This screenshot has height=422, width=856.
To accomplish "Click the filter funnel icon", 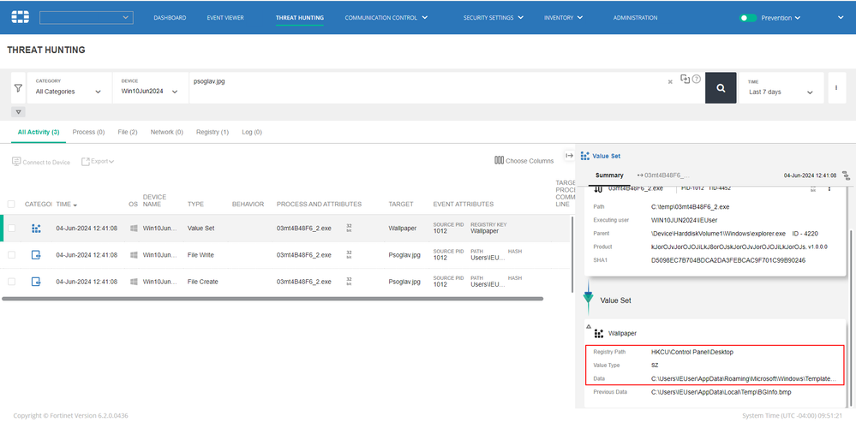I will [x=18, y=87].
